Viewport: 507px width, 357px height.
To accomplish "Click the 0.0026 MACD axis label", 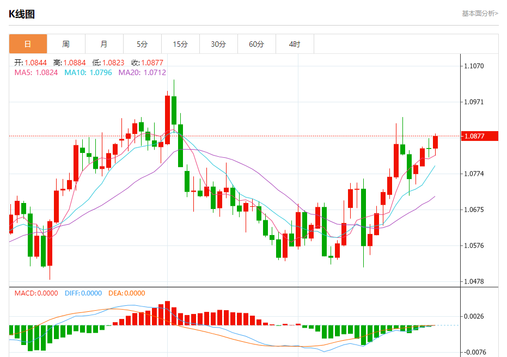I will coord(474,316).
